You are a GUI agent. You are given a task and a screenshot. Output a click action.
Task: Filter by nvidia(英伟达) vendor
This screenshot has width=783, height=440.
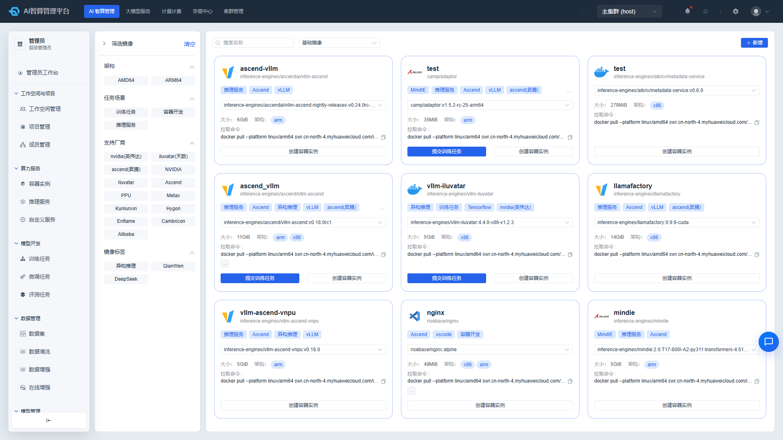126,156
